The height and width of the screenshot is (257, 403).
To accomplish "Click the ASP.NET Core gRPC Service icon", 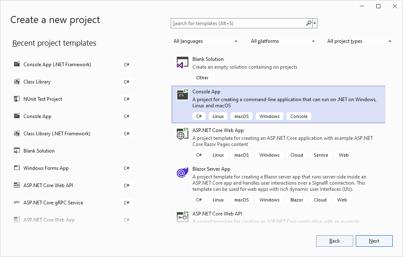I will point(17,202).
